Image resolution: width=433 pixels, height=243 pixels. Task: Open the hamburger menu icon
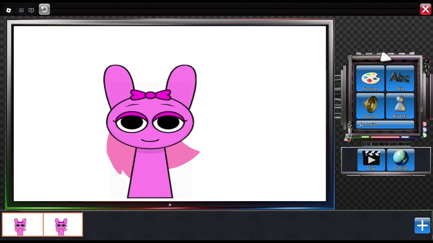(21, 10)
